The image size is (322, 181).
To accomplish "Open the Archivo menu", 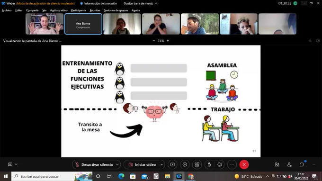I will [7, 10].
